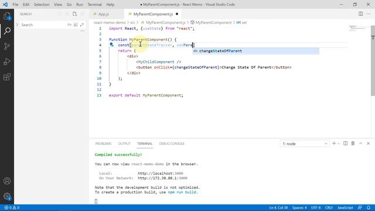This screenshot has height=211, width=375.
Task: Open the Accounts menu icon
Action: pyautogui.click(x=7, y=181)
